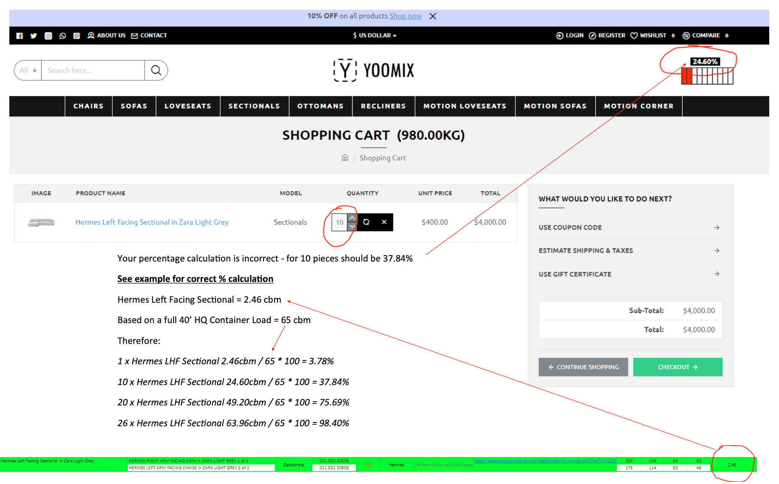
Task: Open the Compare list
Action: (x=705, y=36)
